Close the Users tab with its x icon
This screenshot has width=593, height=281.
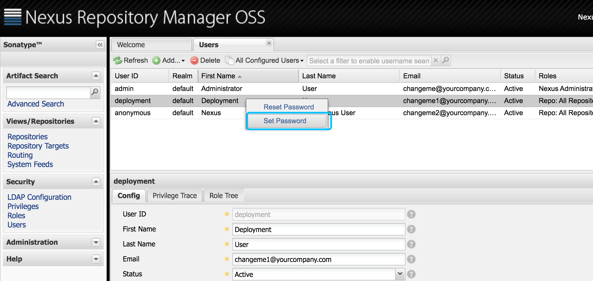[x=269, y=43]
